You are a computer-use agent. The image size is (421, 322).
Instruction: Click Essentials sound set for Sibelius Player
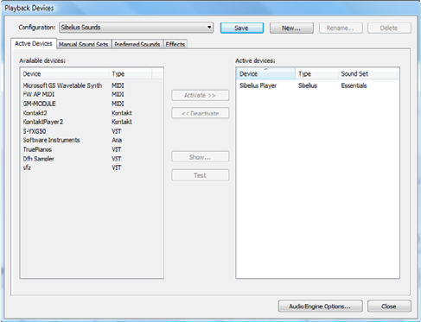[x=354, y=85]
